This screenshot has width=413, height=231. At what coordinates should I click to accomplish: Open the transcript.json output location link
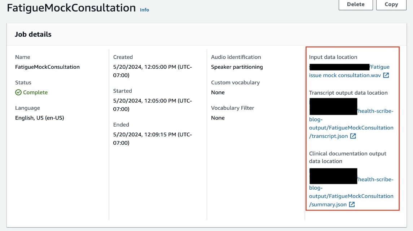pos(351,123)
